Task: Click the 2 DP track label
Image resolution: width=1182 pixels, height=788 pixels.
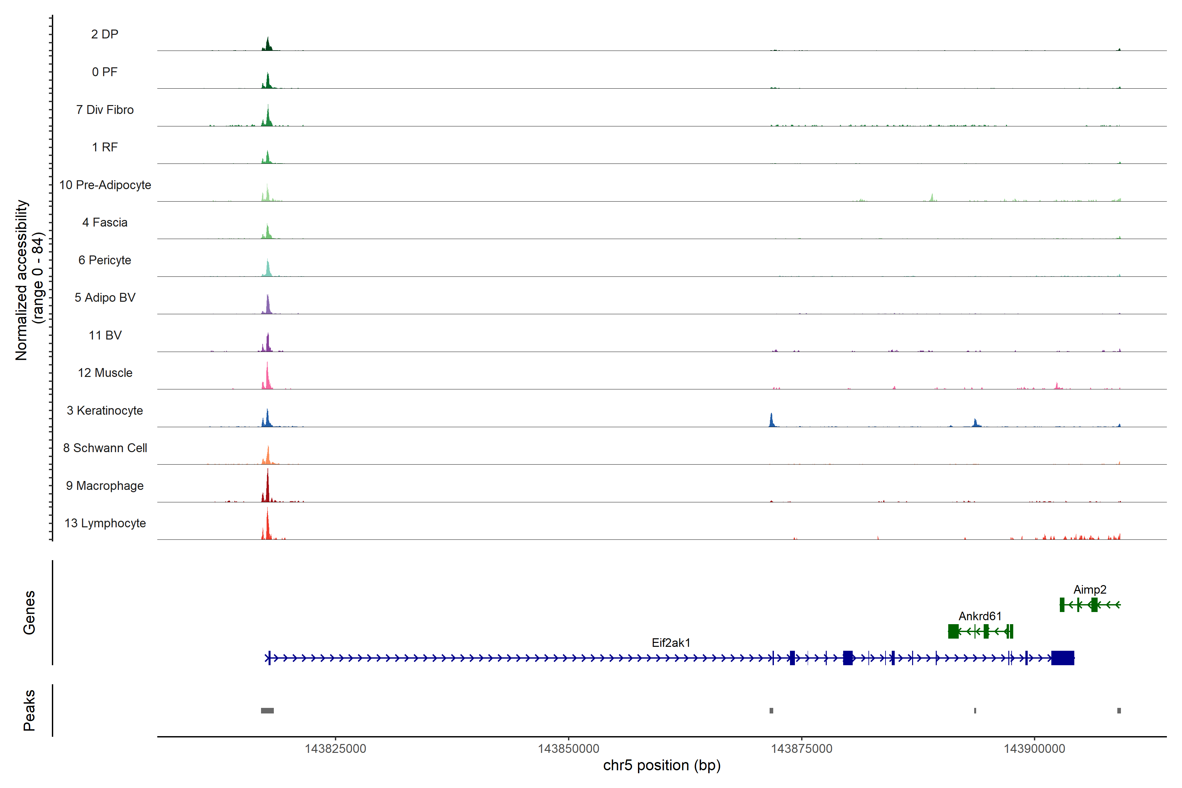Action: coord(104,34)
